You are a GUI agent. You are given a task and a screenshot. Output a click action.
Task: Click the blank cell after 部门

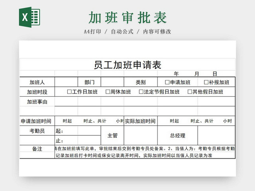coord(112,82)
